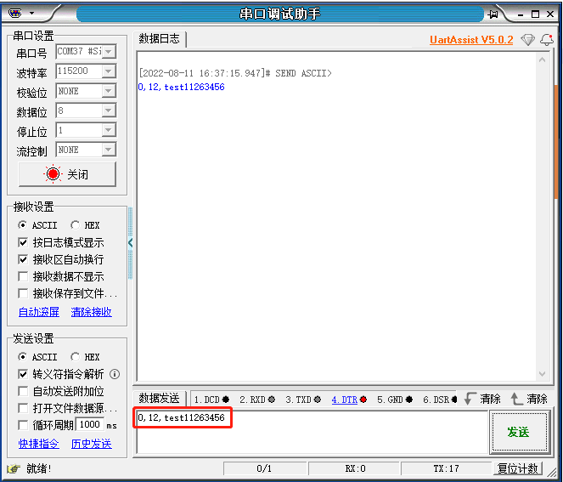Viewport: 563px width, 482px height.
Task: Open the 波特率 115200 dropdown
Action: [109, 71]
